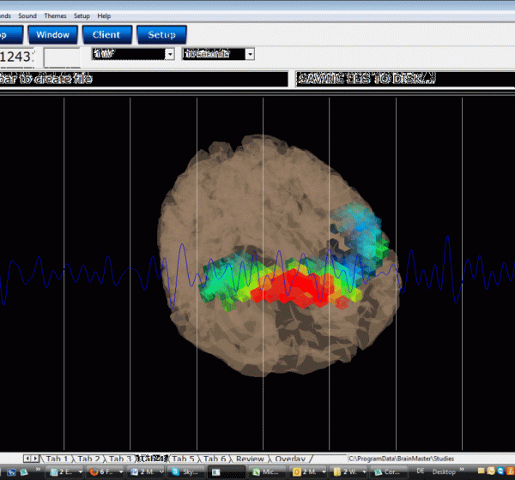Expand the first dropdown's arrow in toolbar
515x480 pixels.
point(169,54)
